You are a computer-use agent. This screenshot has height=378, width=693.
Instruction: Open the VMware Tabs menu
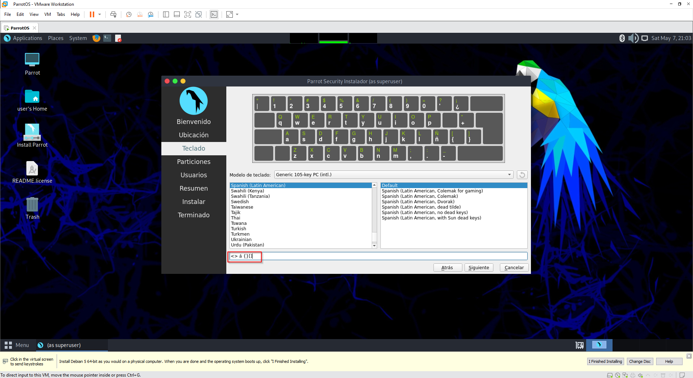click(x=61, y=14)
